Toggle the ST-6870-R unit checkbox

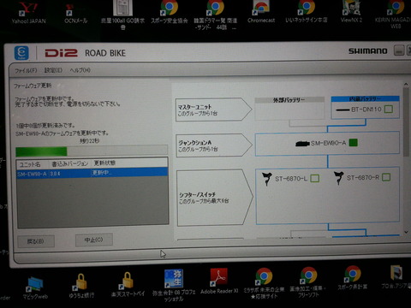click(x=386, y=177)
